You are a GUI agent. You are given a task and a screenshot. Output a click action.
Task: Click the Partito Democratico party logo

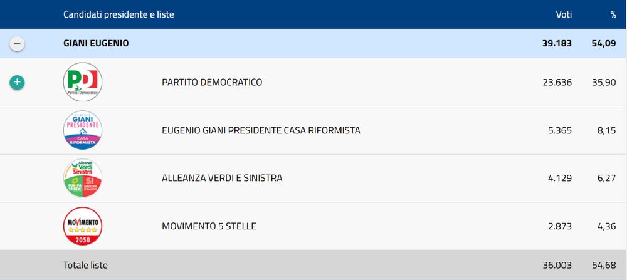click(x=83, y=82)
